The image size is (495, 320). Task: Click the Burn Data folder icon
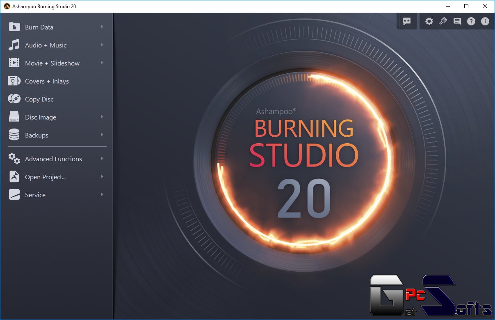[14, 27]
